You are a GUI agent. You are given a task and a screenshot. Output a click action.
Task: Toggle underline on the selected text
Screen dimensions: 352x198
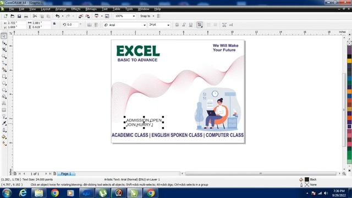coord(191,25)
